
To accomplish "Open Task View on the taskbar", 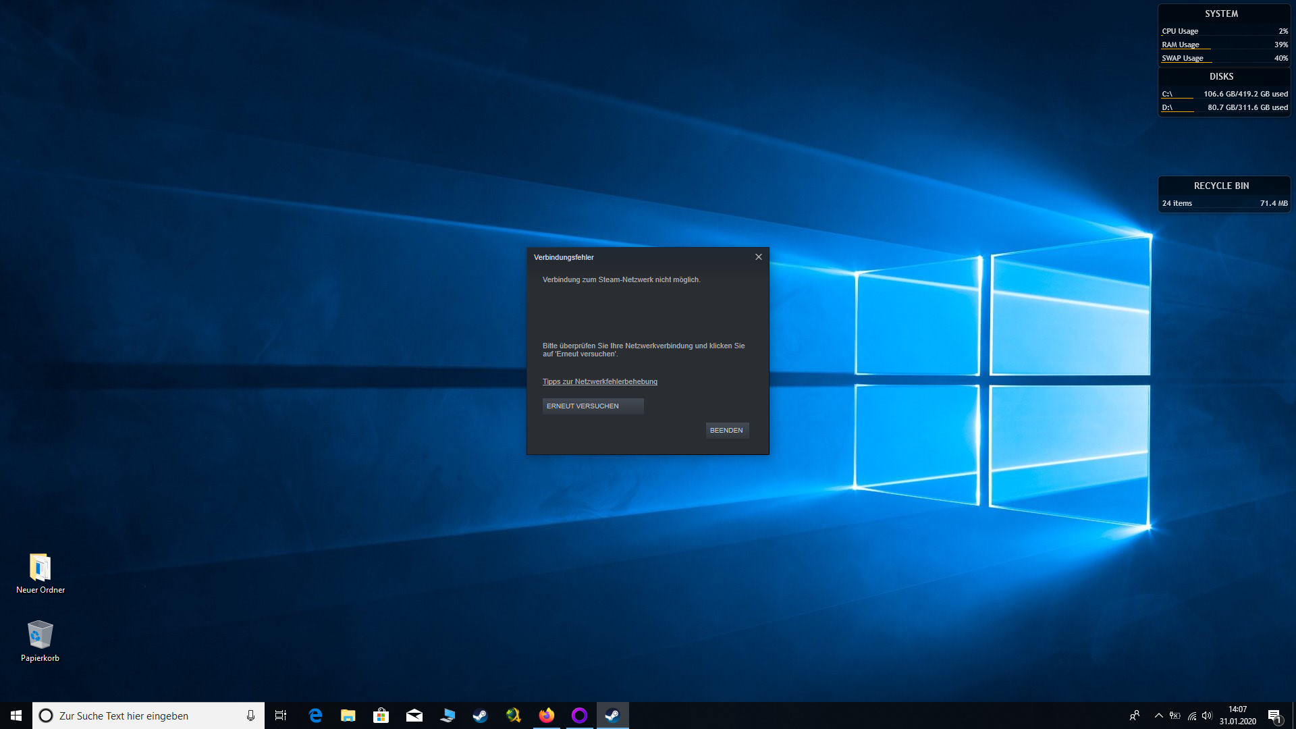I will click(281, 715).
